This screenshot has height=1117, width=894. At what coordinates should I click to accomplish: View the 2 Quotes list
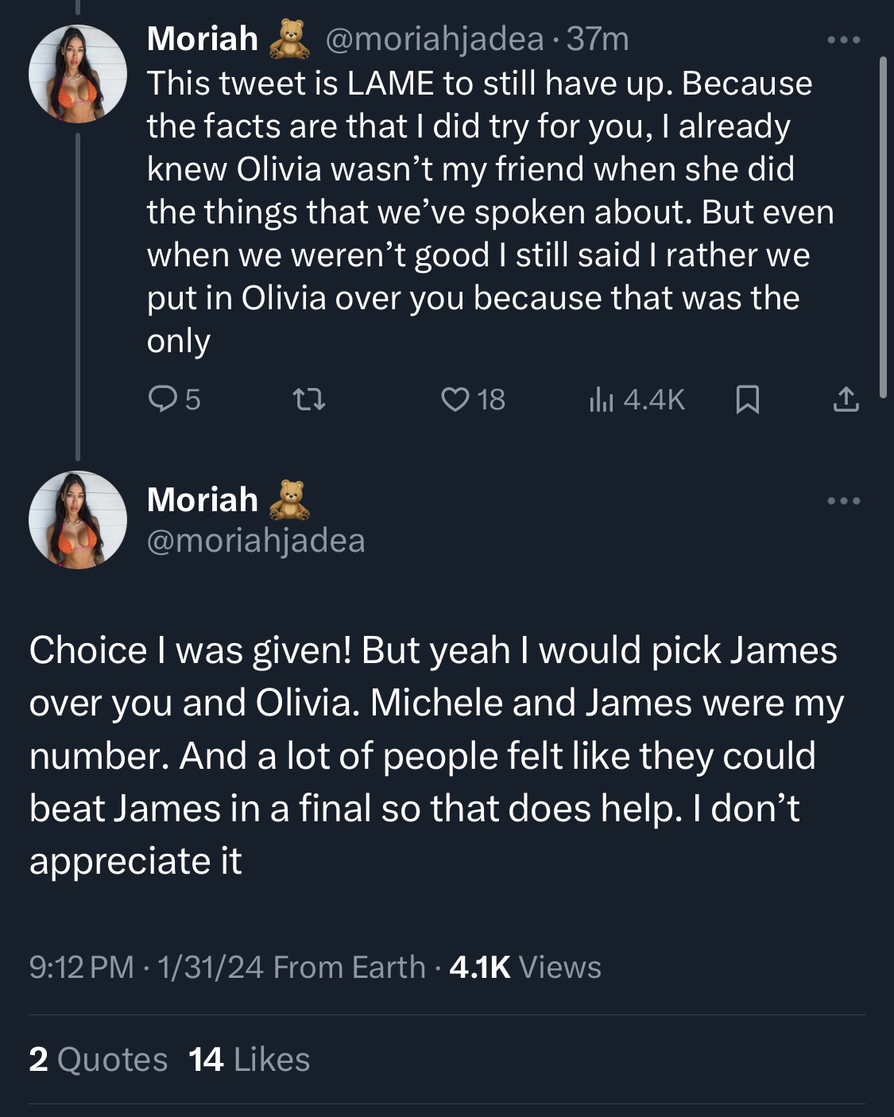point(99,1060)
